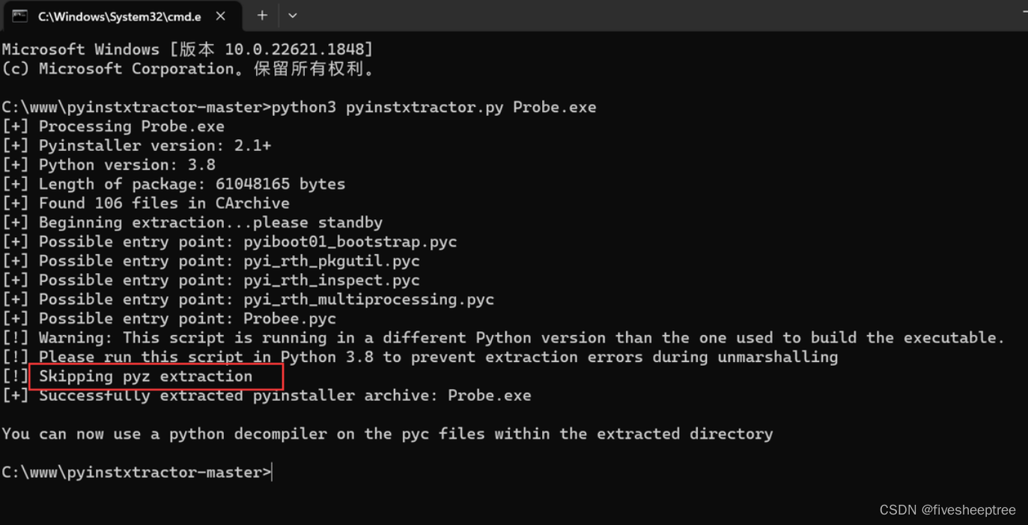Click the 'Found 106 files in CArchive' line
The height and width of the screenshot is (525, 1028).
146,203
